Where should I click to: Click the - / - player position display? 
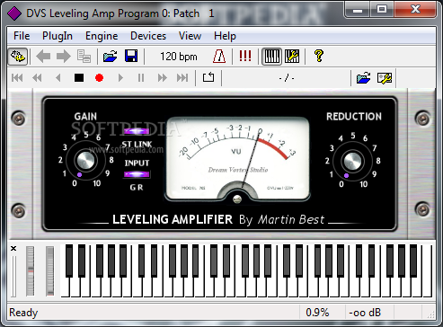[x=286, y=78]
